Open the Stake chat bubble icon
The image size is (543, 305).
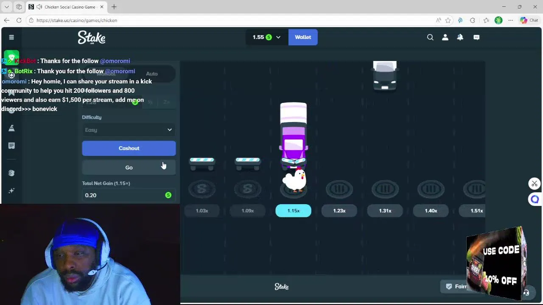476,37
